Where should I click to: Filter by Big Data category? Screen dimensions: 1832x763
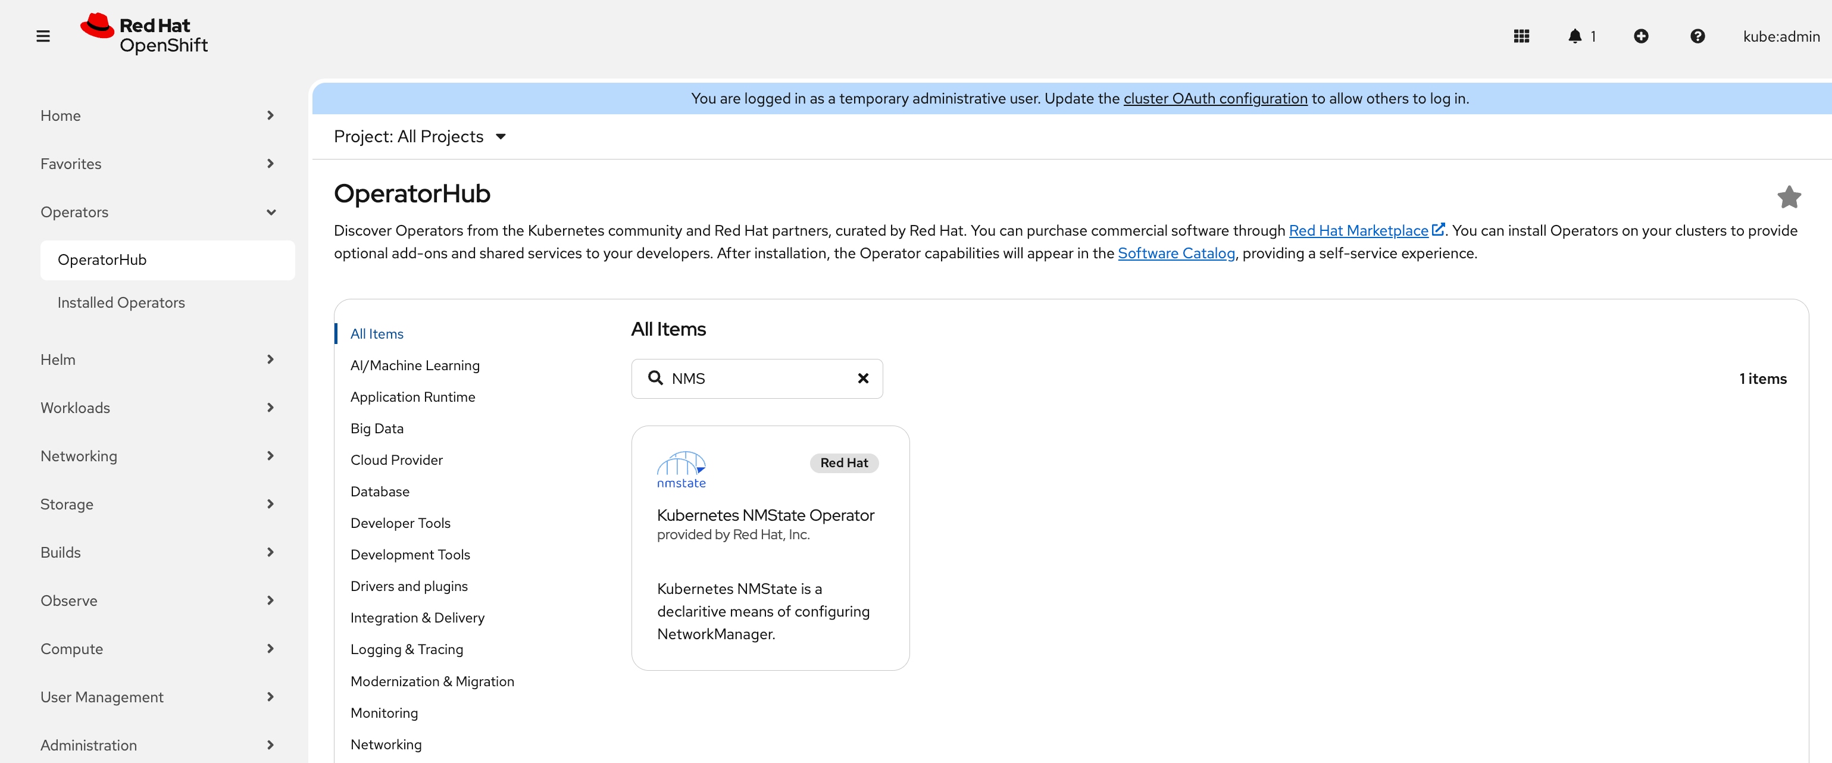click(376, 428)
